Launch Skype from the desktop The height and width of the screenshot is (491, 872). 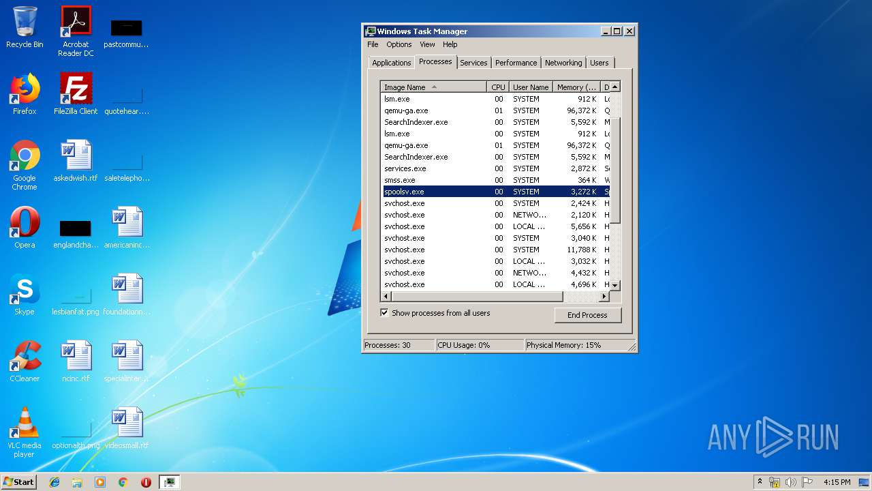(x=25, y=295)
